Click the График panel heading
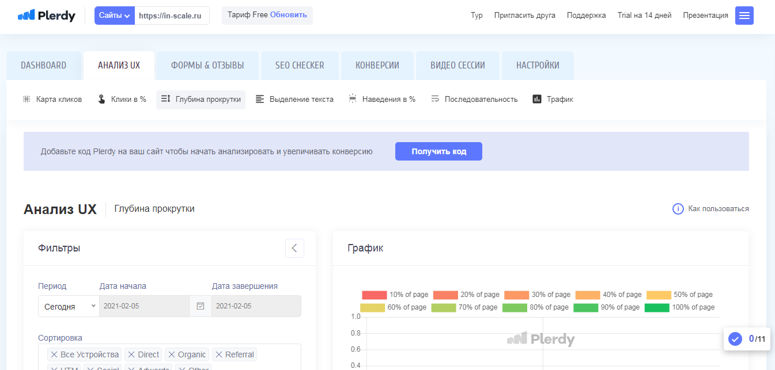 coord(365,248)
